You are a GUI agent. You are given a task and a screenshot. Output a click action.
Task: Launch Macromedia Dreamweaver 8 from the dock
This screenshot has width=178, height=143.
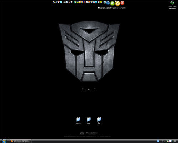(112, 3)
